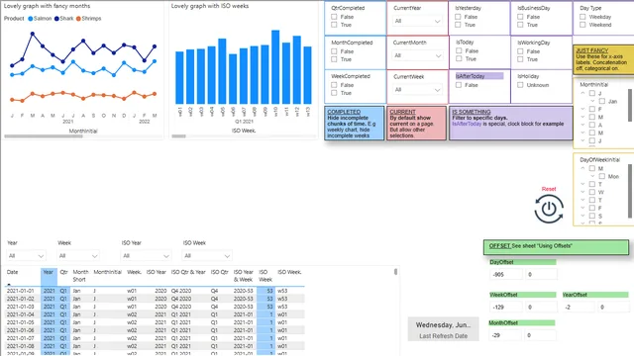Click the w10 bar in ISO chart
Viewport: 634px width, 356px height.
[x=275, y=67]
